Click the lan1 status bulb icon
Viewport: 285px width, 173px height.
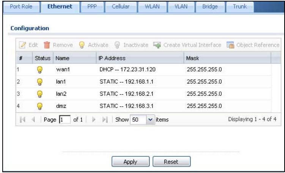point(40,82)
